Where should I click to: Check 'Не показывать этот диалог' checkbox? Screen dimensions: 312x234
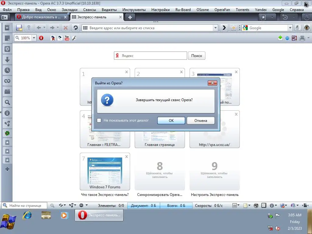pyautogui.click(x=99, y=120)
